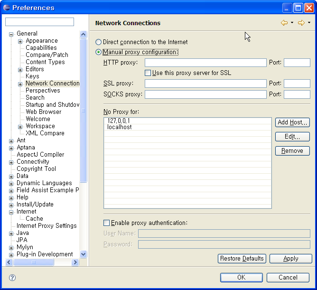This screenshot has height=290, width=317.
Task: Click the back navigation arrow icon
Action: coord(284,23)
